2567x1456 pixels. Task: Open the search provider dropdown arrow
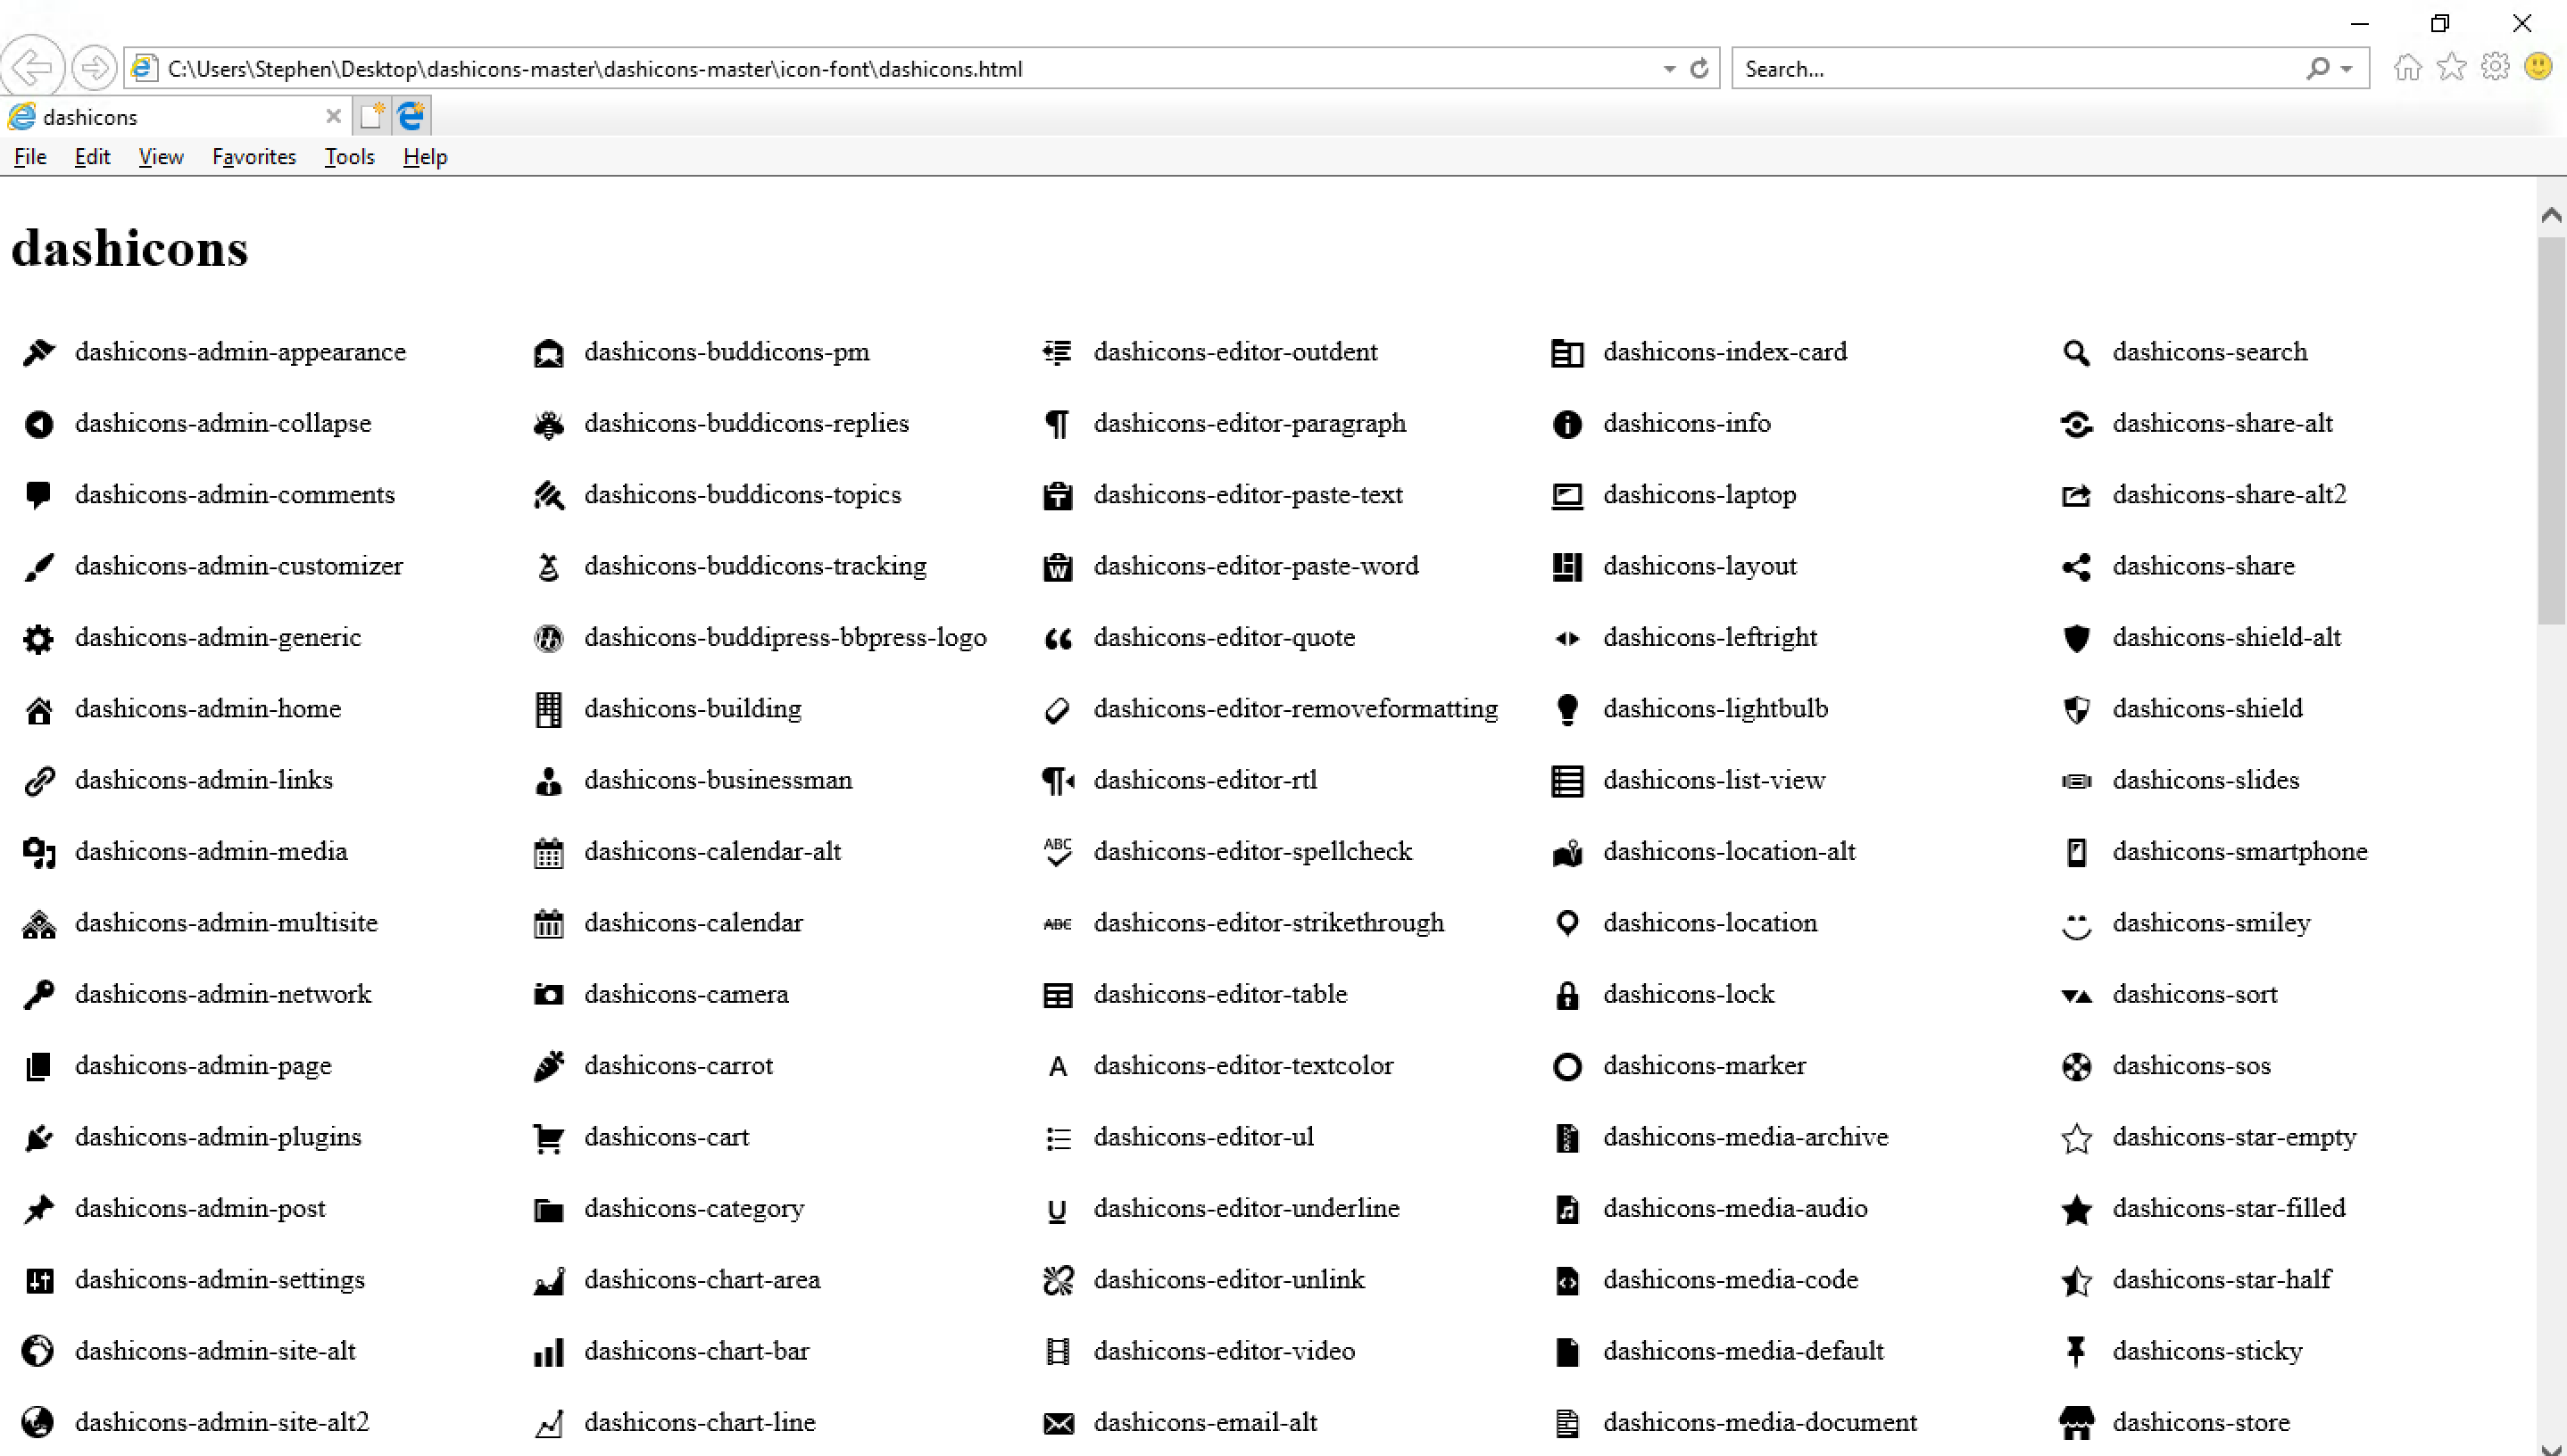click(x=2346, y=69)
